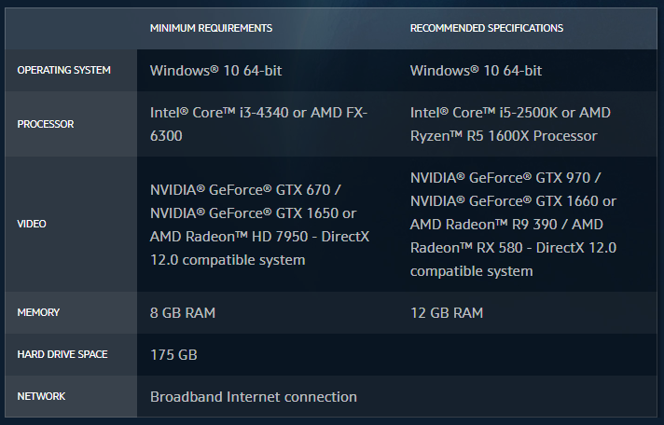This screenshot has height=425, width=664.
Task: Click the Memory row label
Action: 38,313
